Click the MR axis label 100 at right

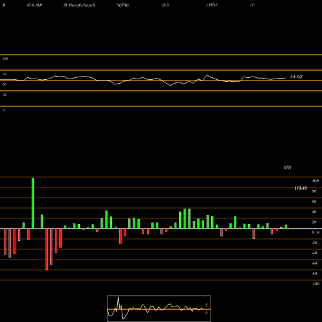coord(315,181)
